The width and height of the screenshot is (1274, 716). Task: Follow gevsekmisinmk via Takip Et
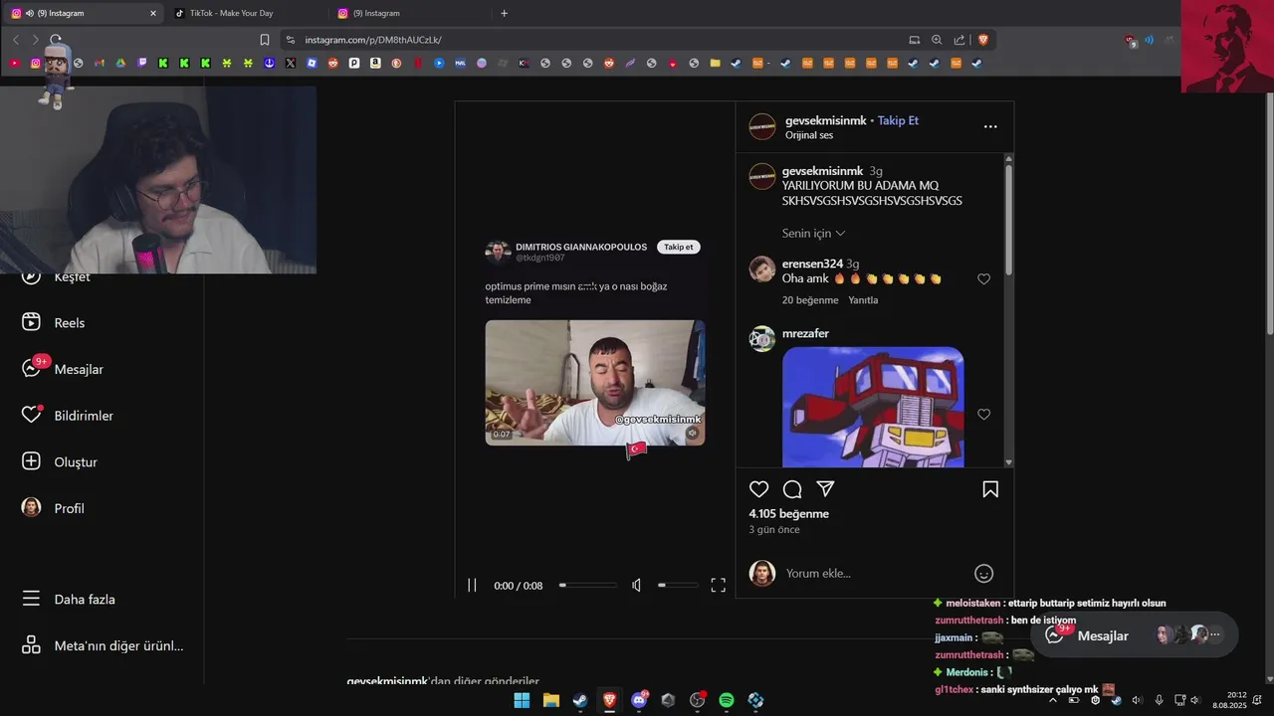[x=898, y=120]
